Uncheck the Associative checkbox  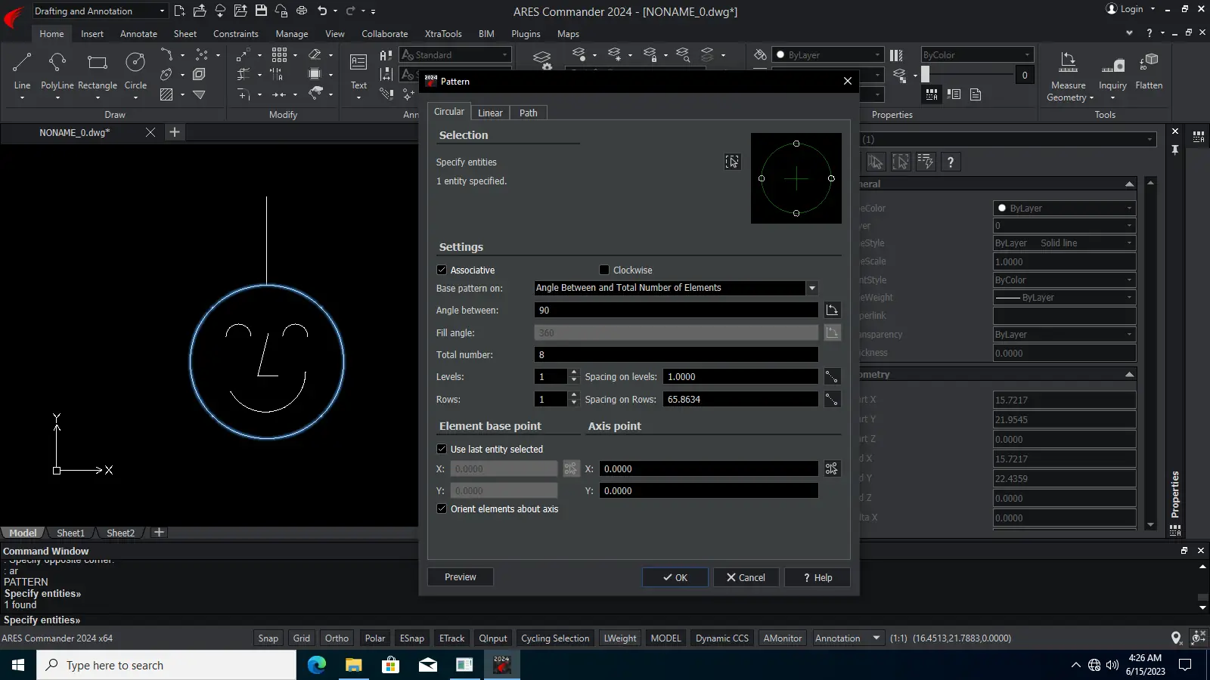[442, 270]
